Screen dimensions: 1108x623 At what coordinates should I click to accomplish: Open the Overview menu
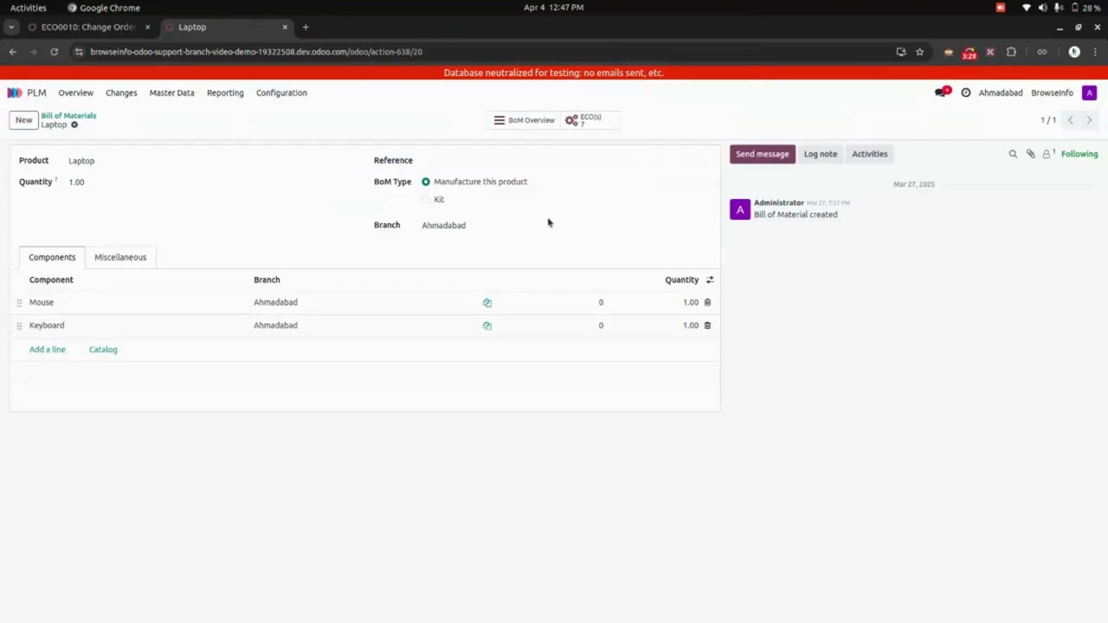point(75,93)
